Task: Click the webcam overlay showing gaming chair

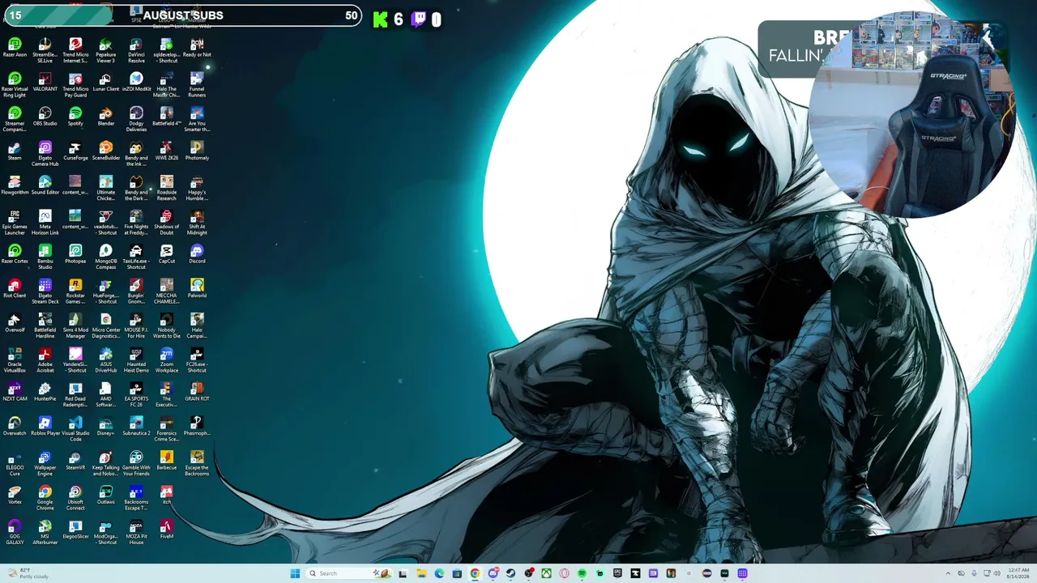Action: [x=912, y=114]
